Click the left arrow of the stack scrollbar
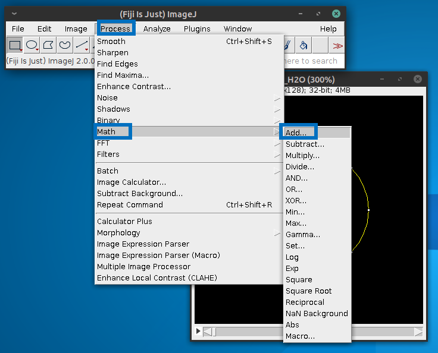The image size is (438, 353). tap(207, 332)
